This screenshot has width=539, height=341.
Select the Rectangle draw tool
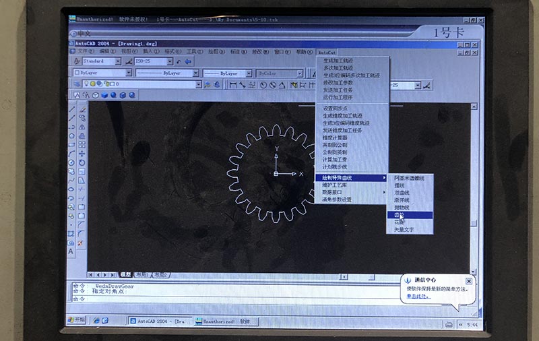72,144
